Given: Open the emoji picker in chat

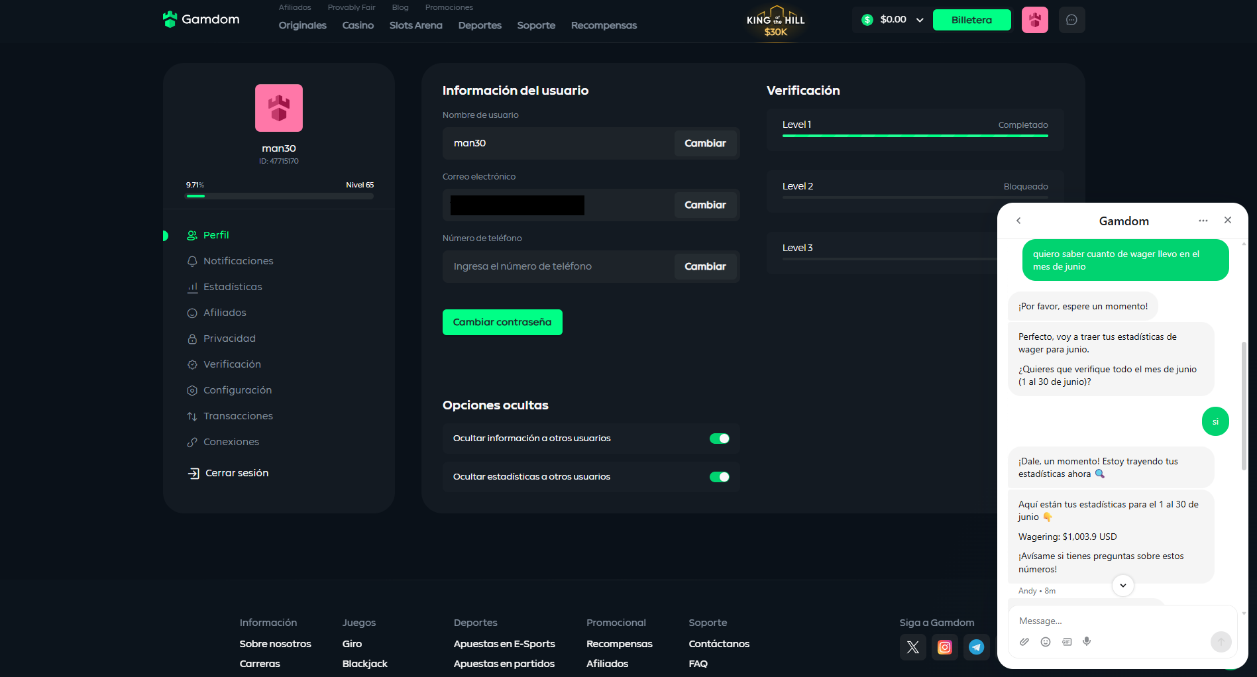Looking at the screenshot, I should coord(1046,641).
